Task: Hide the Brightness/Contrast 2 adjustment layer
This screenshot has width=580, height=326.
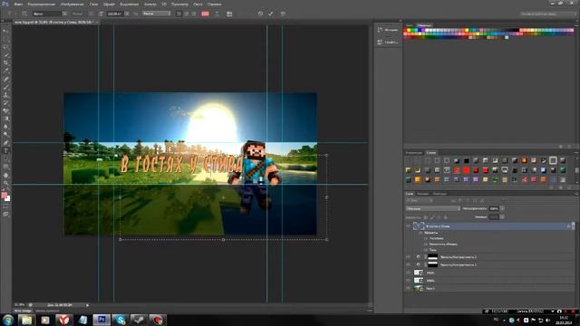Action: [x=409, y=256]
